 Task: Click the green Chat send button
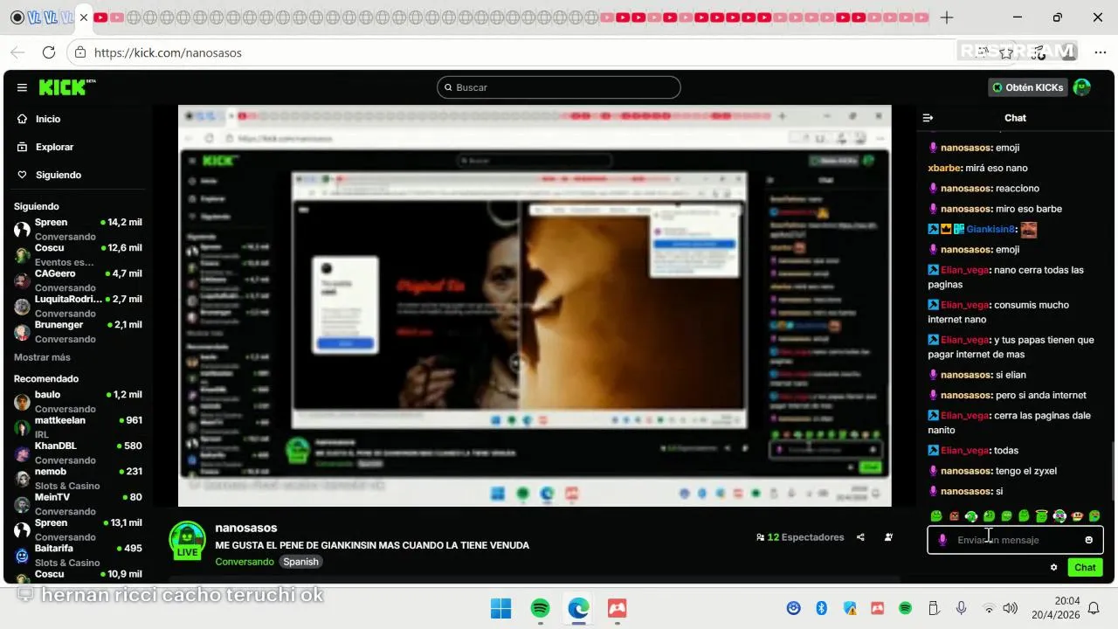pos(1085,567)
